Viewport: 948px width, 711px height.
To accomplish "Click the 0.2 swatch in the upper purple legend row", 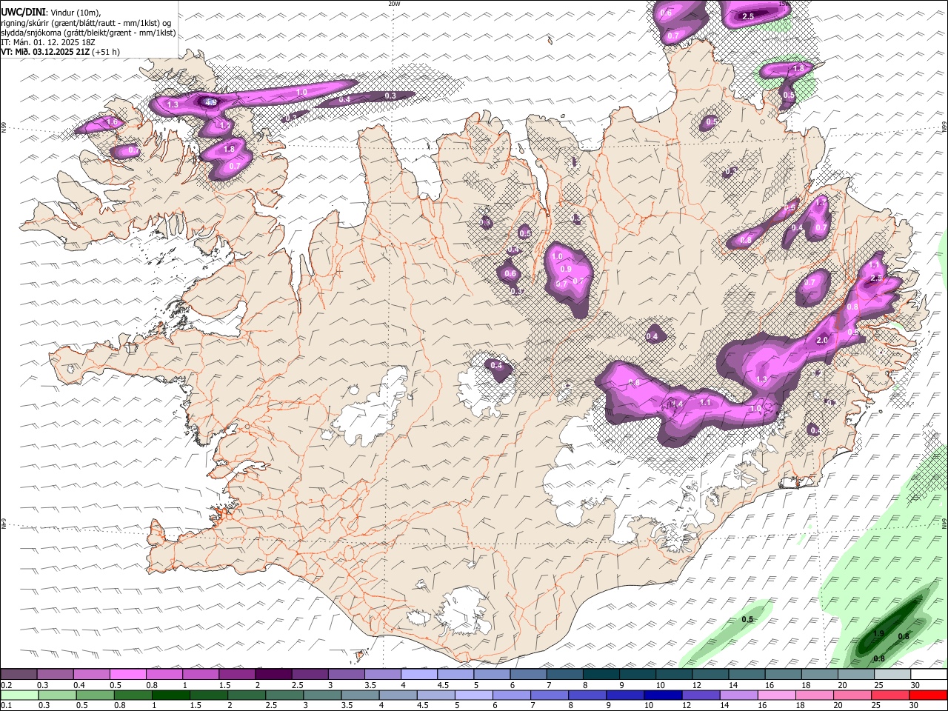I will pos(19,674).
